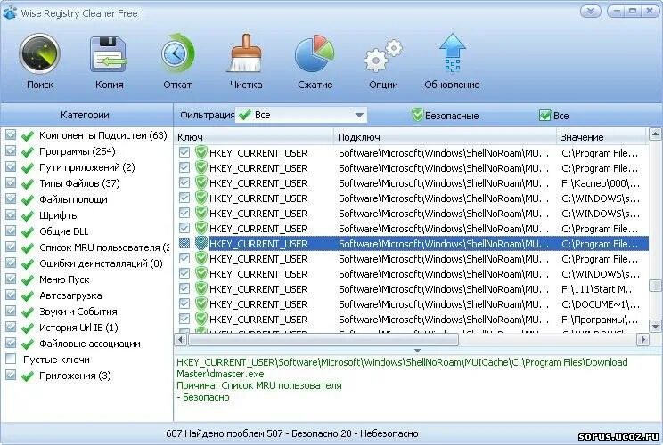The height and width of the screenshot is (445, 663).
Task: Toggle checkbox of the highlighted HKEY_CURRENT_USER row
Action: [184, 243]
